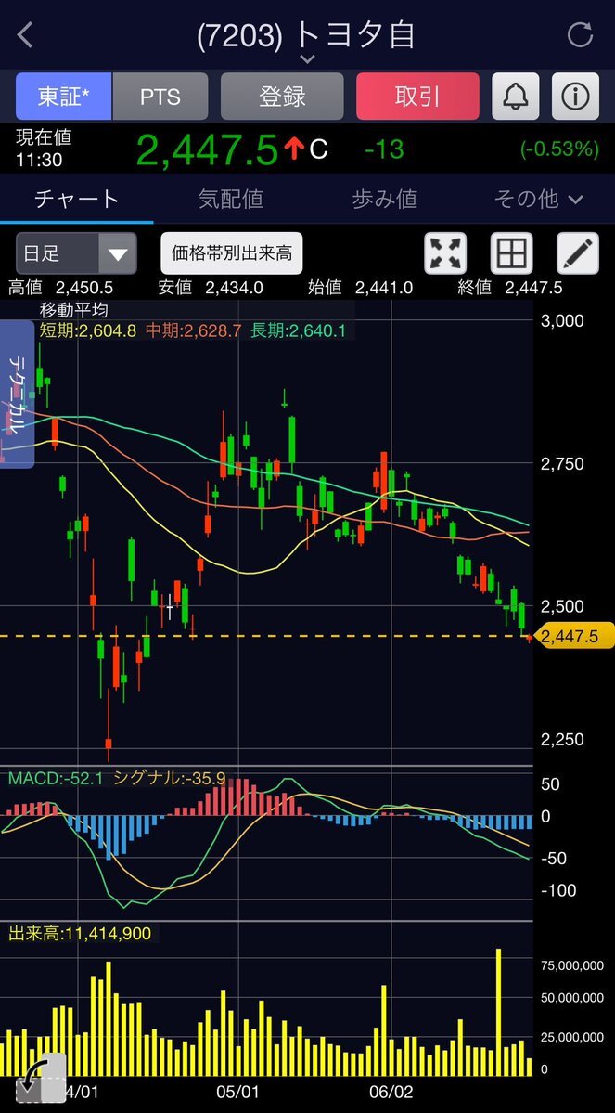
Task: Tap the 出来高:11,414,900 volume label
Action: pos(80,934)
